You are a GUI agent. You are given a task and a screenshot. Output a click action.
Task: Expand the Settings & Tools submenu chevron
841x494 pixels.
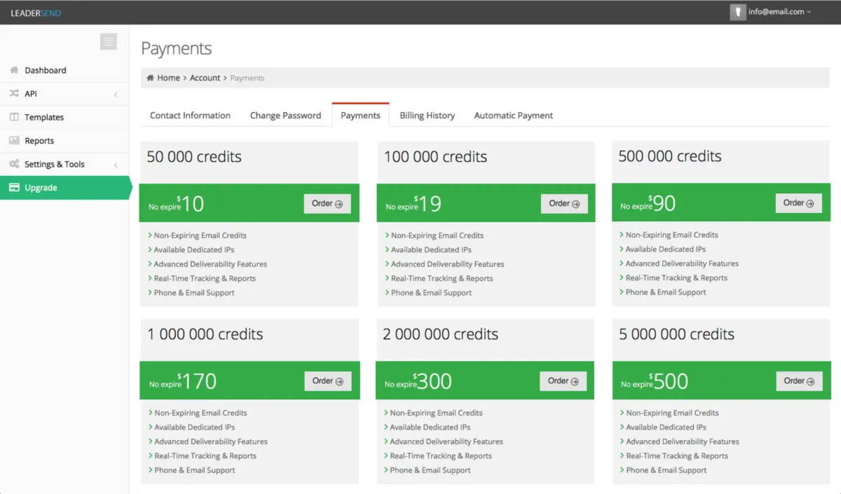tap(116, 165)
